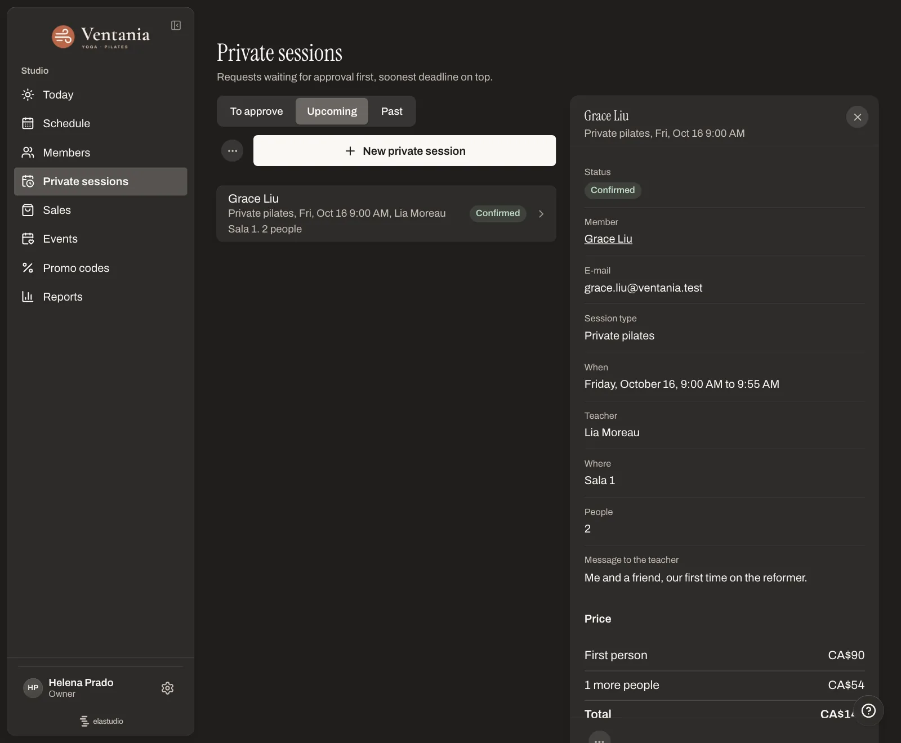Click the Promo codes percent icon
Screen dimensions: 901x743
tap(28, 268)
